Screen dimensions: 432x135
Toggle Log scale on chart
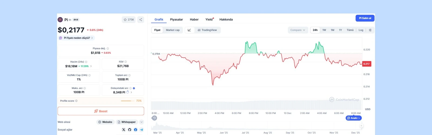coord(361,30)
